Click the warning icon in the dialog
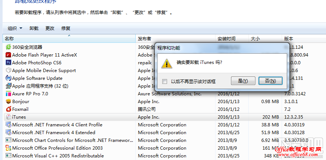Viewport: 326px width, 160px height. [x=167, y=63]
